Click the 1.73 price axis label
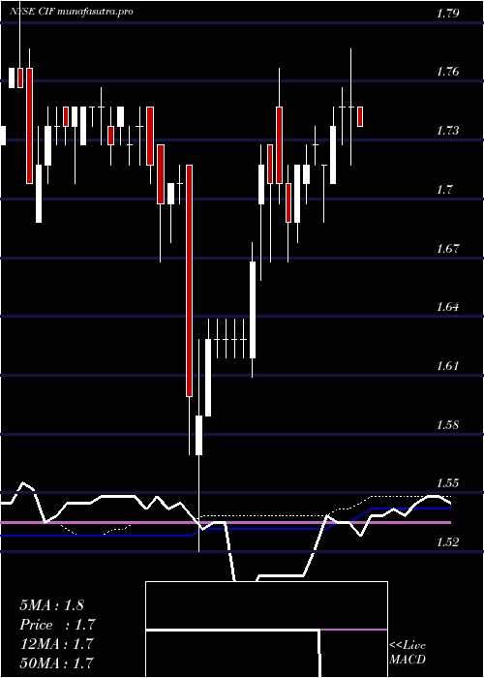 point(447,130)
